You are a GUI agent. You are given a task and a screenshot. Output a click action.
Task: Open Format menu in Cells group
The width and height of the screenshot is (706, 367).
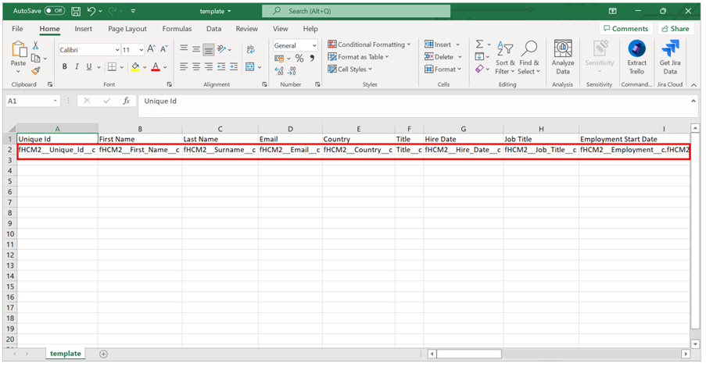point(443,69)
